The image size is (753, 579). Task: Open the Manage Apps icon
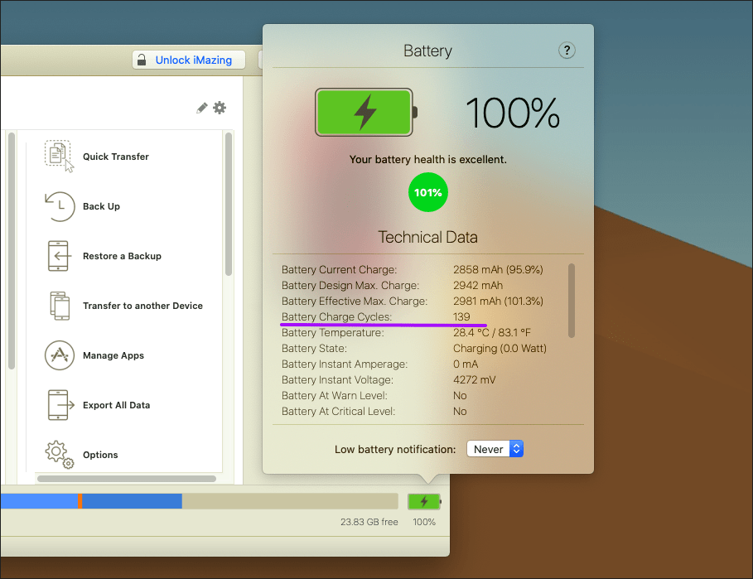pos(59,355)
